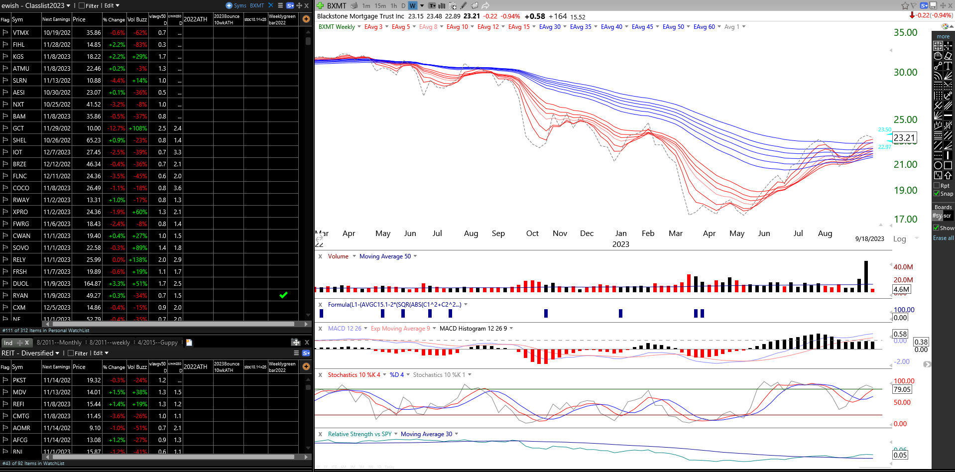Viewport: 955px width, 472px height.
Task: Click the orange add column plus icon in Classlist2023
Action: point(306,19)
